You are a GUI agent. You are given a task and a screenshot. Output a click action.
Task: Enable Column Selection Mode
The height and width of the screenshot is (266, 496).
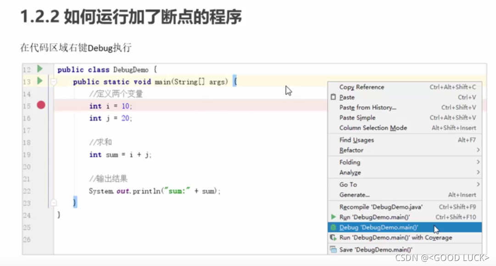[405, 128]
